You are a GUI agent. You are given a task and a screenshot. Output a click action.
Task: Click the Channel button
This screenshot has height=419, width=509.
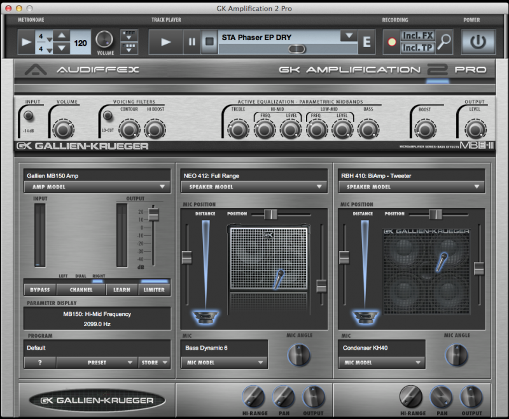(81, 289)
